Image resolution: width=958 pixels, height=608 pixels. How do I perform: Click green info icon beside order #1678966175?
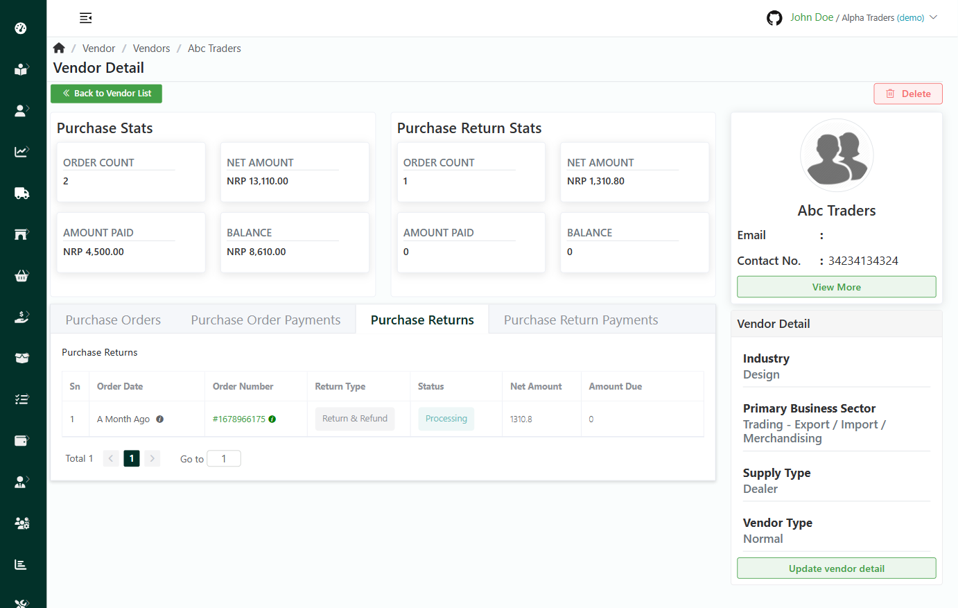(x=272, y=419)
